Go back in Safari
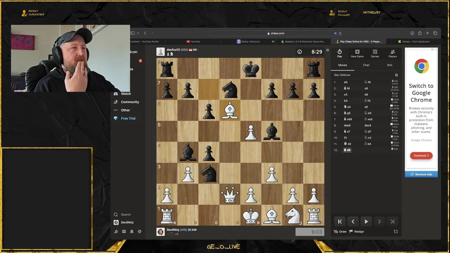 (145, 33)
